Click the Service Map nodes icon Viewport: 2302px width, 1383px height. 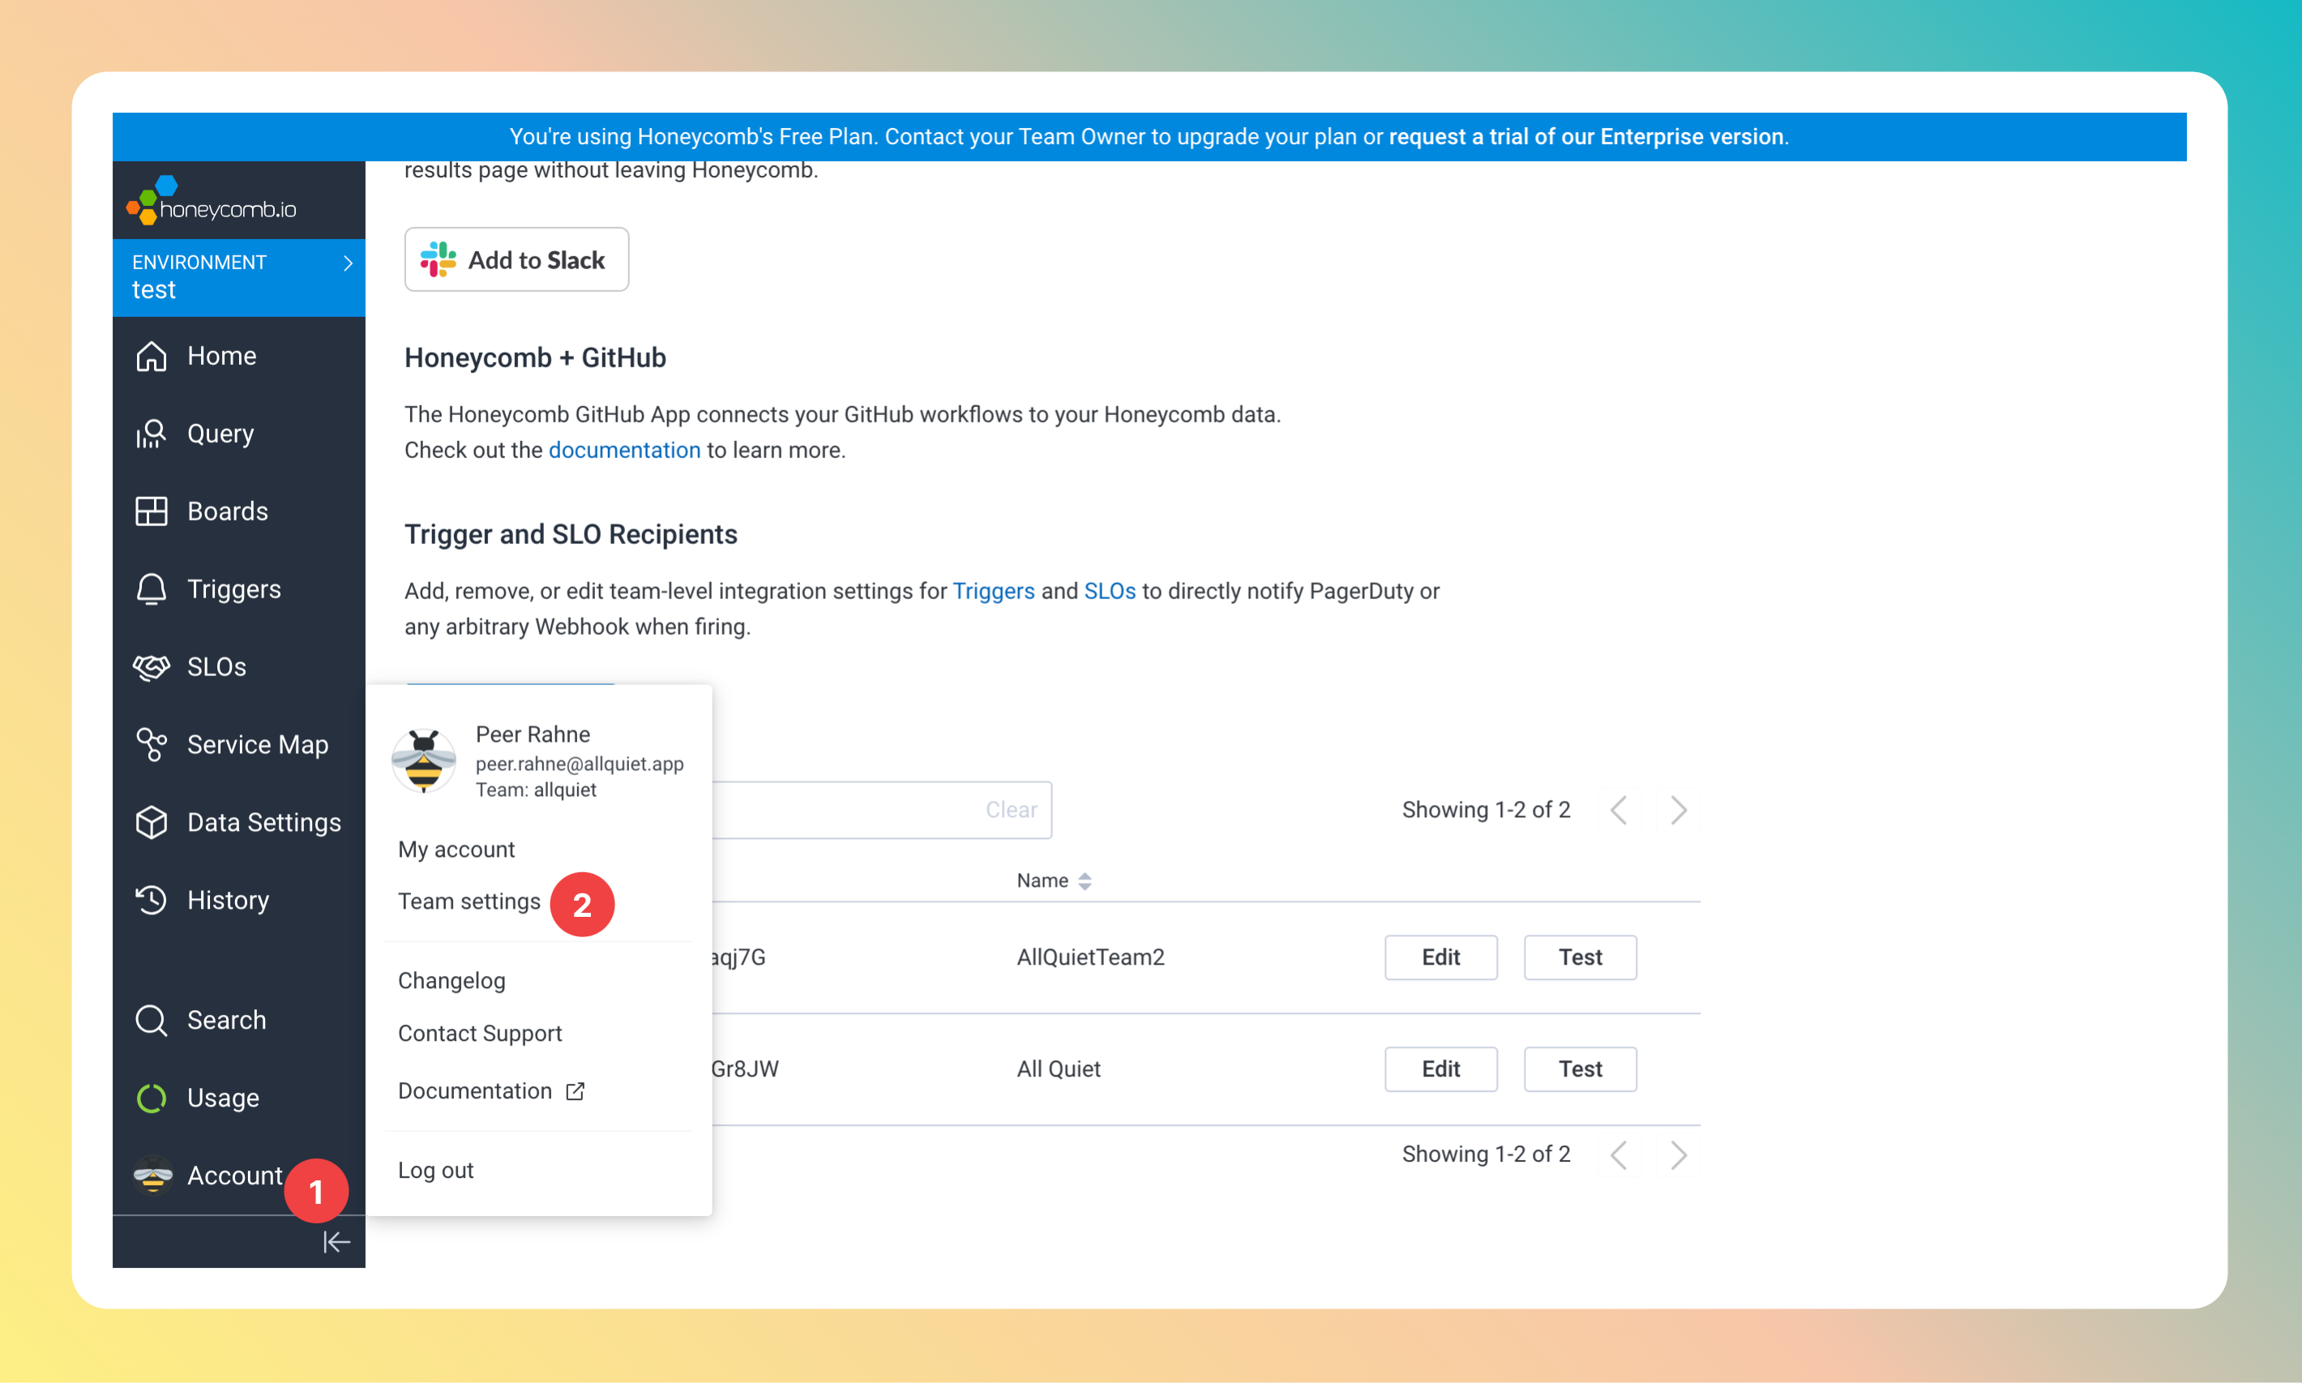point(151,745)
